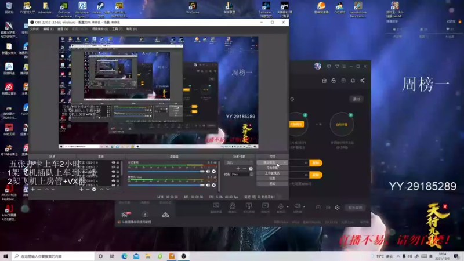Move source down with sources down chevron
Screen dimensions: 464x261
coord(108,189)
